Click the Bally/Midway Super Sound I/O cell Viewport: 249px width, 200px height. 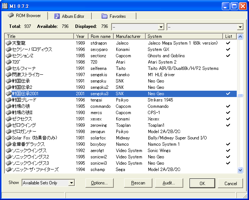tap(177, 138)
